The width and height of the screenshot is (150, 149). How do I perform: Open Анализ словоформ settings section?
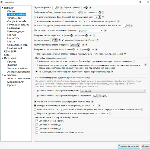tap(18, 72)
